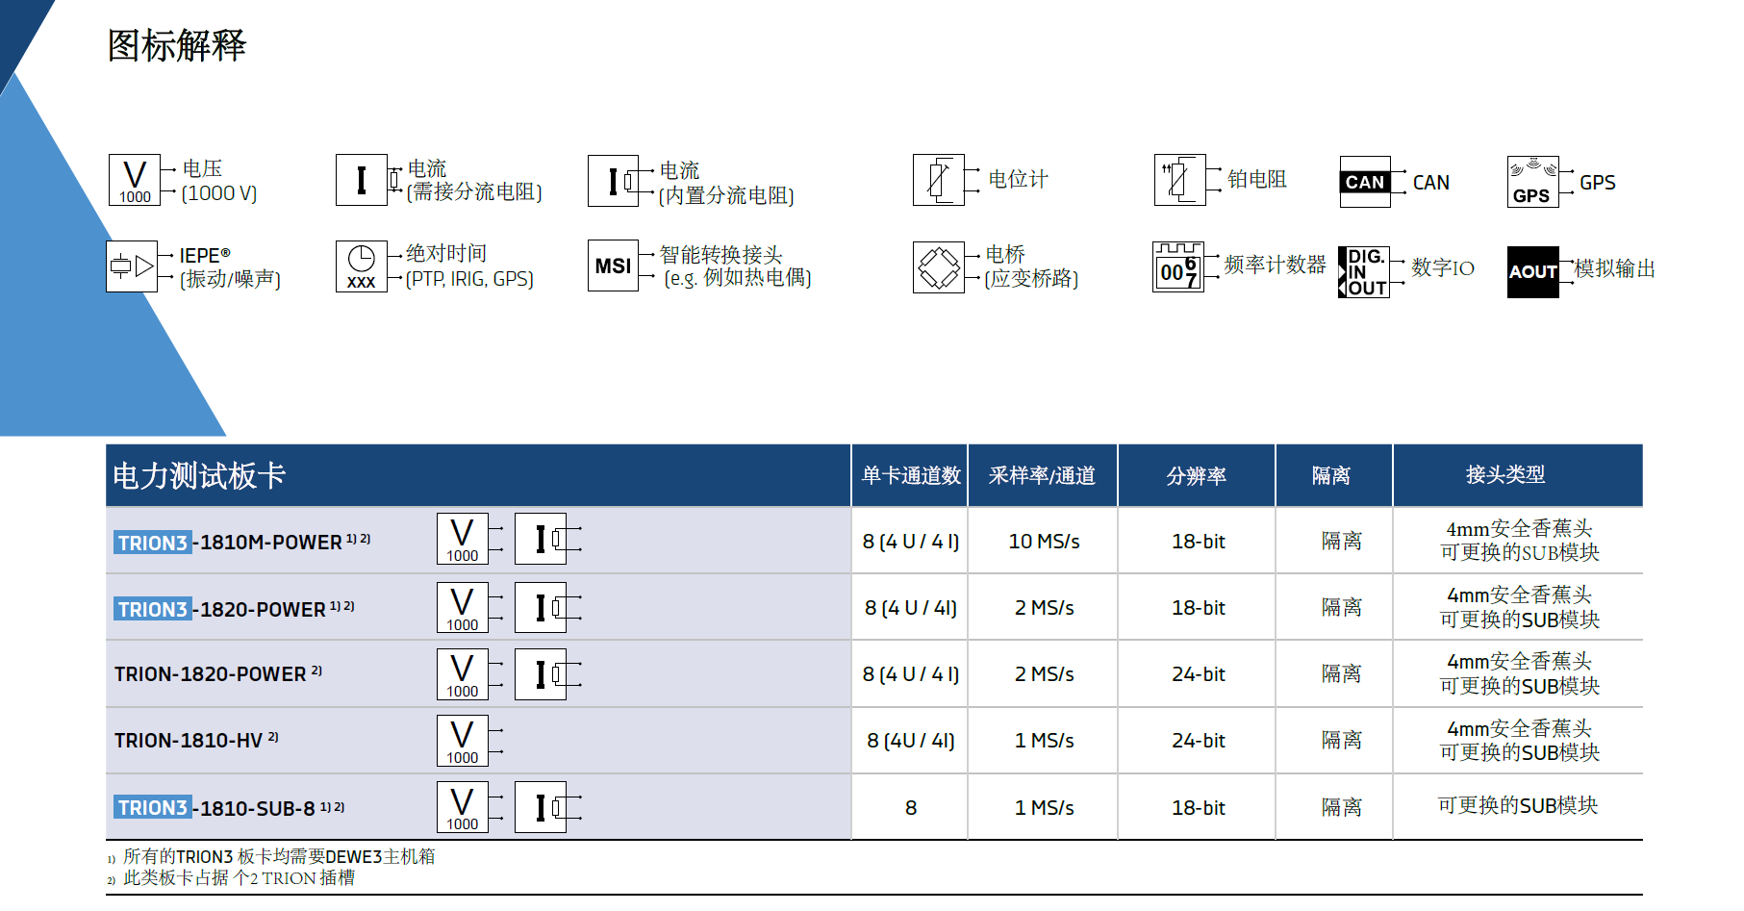
Task: Click the black CAN icon
Action: [x=1364, y=182]
